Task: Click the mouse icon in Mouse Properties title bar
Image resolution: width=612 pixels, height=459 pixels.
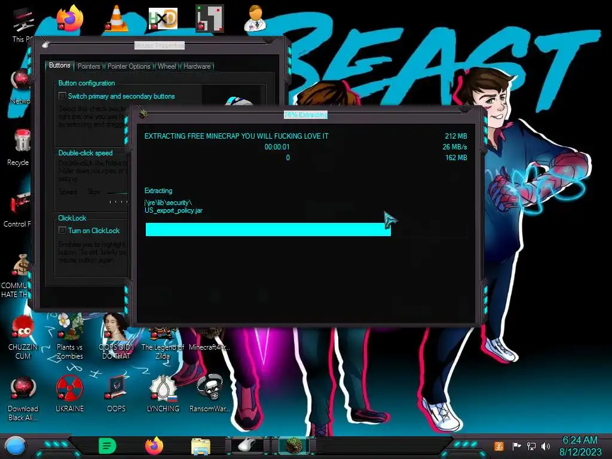Action: (x=45, y=44)
